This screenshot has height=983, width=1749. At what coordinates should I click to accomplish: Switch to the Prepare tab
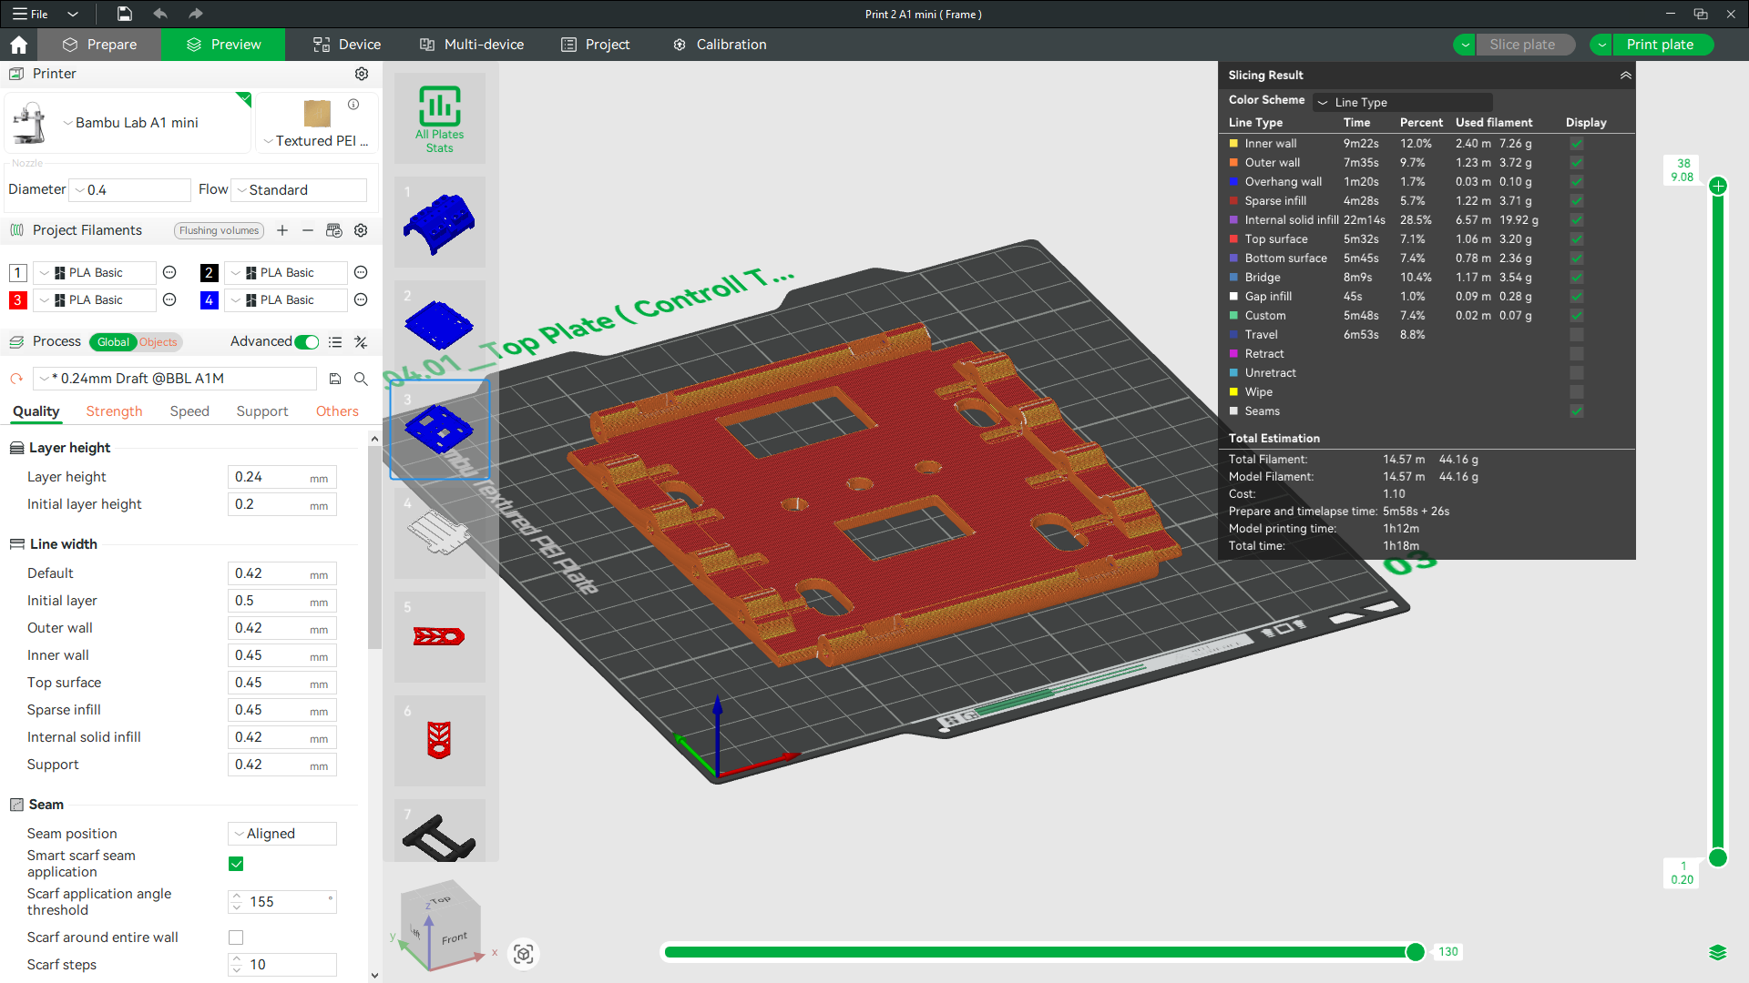[99, 45]
